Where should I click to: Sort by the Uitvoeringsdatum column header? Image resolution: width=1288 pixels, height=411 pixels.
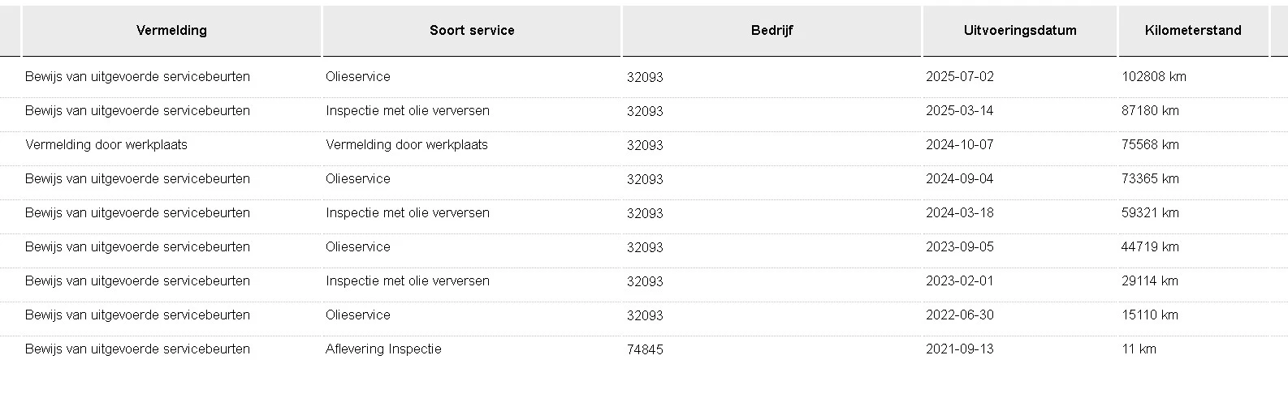click(x=1020, y=31)
